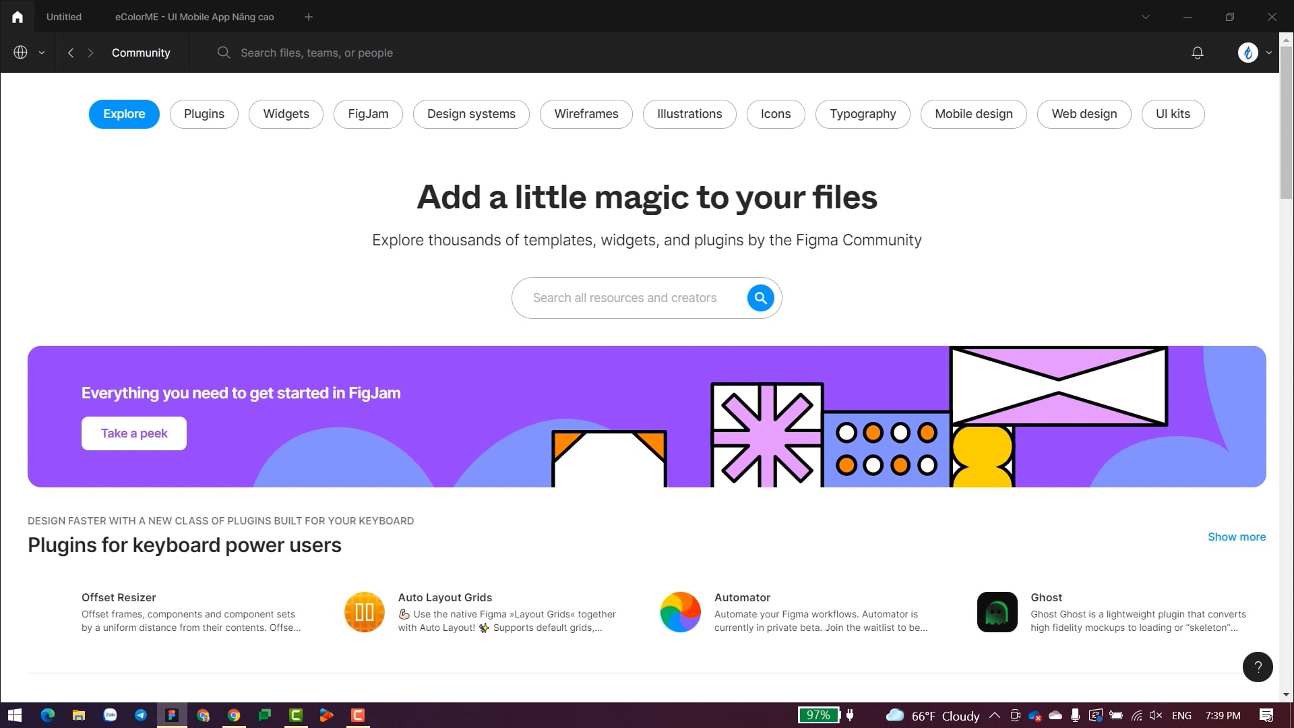Open the tab list chevron in title bar

[1145, 17]
